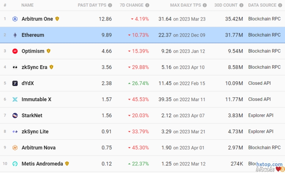Select the highlighted Ethereum row

142,35
